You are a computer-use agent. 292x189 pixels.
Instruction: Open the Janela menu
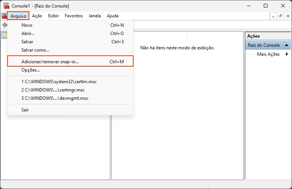click(x=94, y=16)
